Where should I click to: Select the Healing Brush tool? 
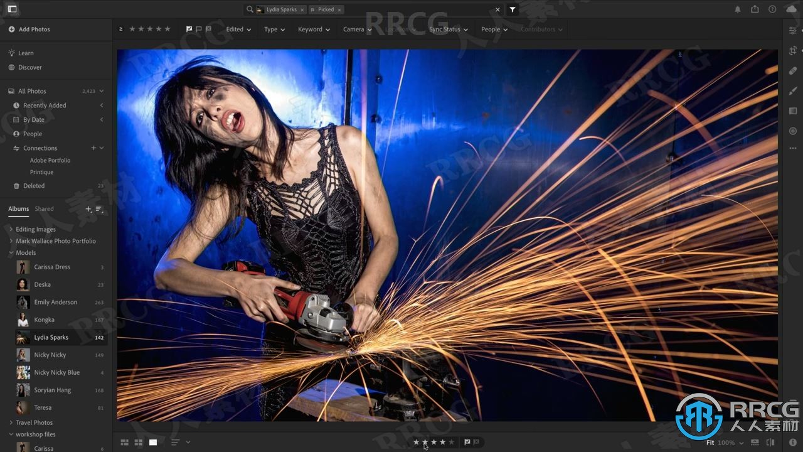pos(793,71)
